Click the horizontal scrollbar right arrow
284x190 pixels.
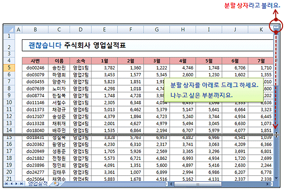(267, 184)
